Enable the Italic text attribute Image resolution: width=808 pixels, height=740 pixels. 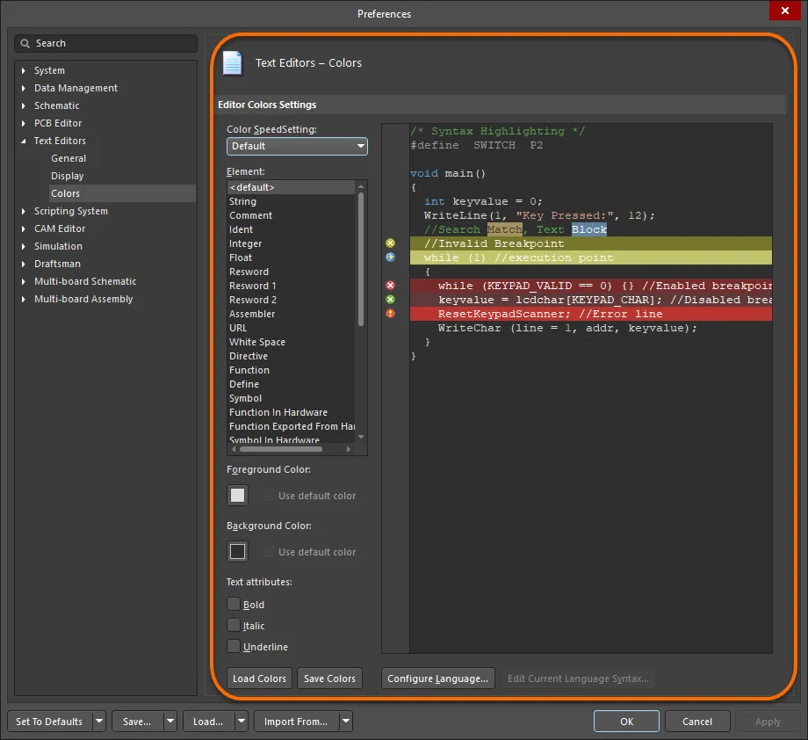[234, 625]
